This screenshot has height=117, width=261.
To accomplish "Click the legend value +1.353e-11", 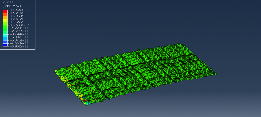I will [20, 22].
